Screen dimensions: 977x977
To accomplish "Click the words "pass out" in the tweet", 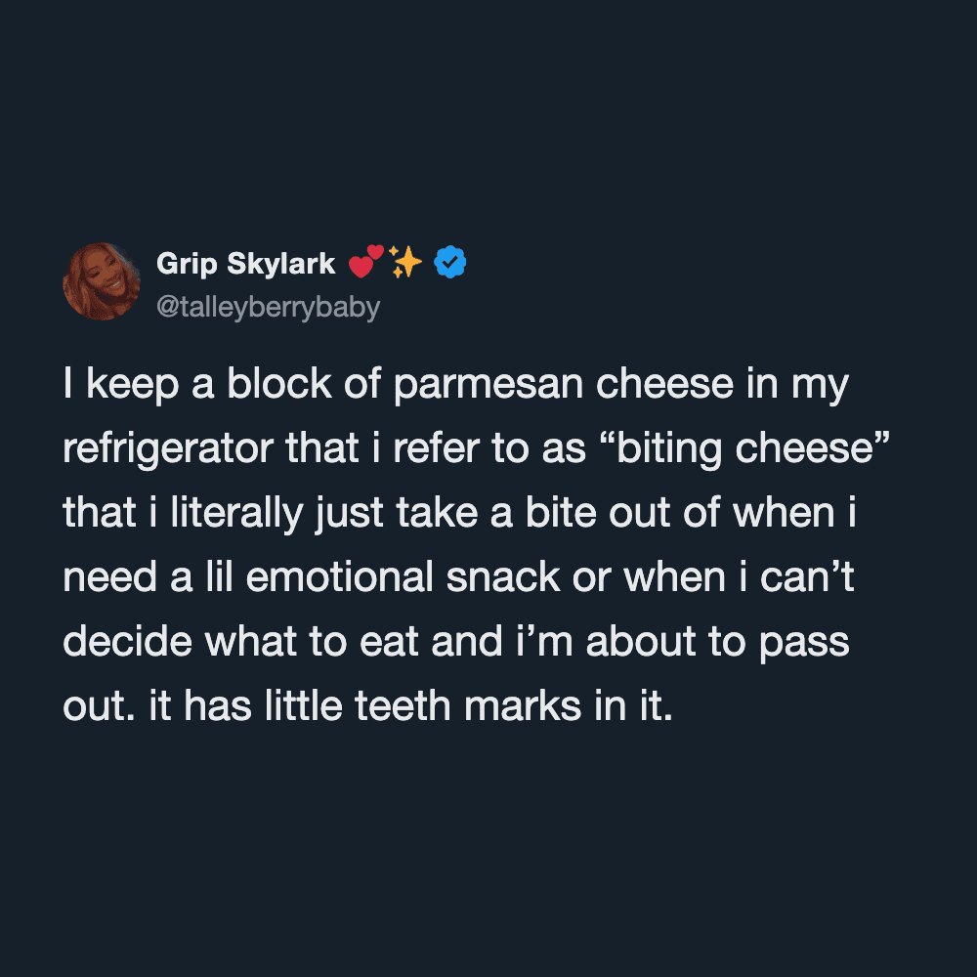I will pos(800,642).
